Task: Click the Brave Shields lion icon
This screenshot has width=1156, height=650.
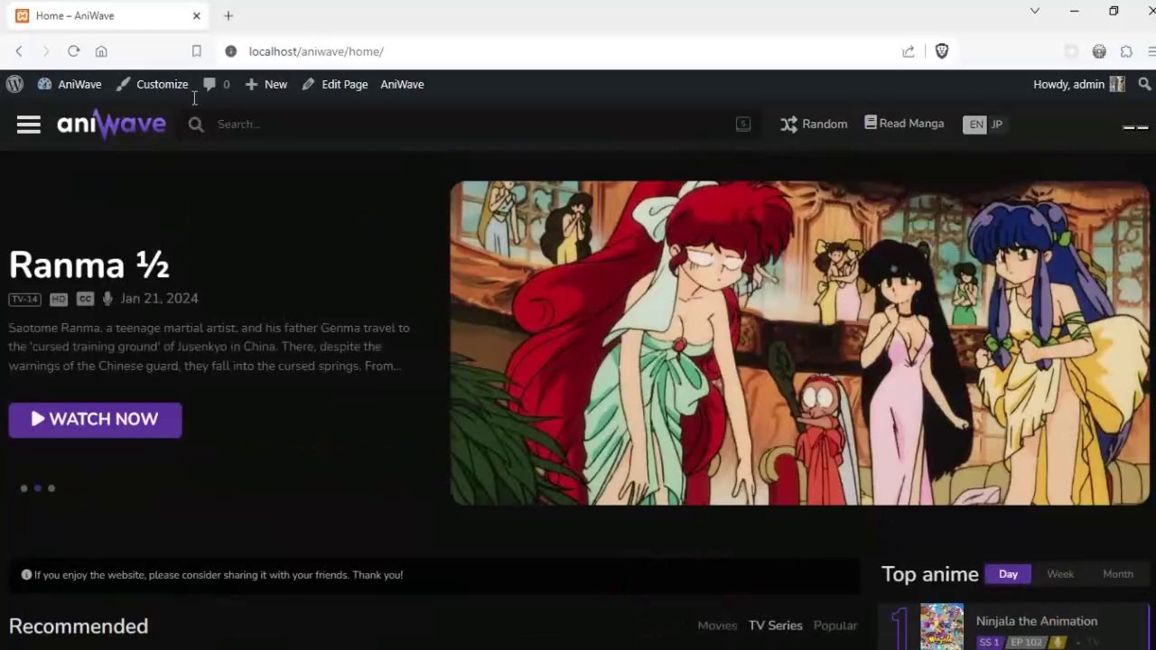Action: (942, 51)
